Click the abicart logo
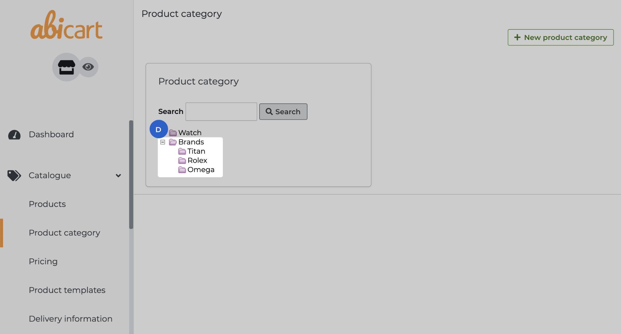Screen dimensions: 621x334 click(66, 25)
